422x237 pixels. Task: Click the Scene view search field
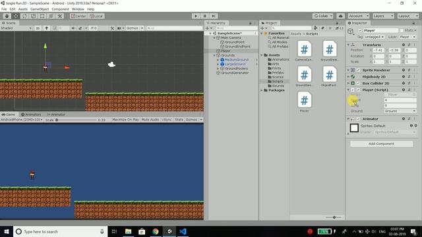(x=174, y=28)
